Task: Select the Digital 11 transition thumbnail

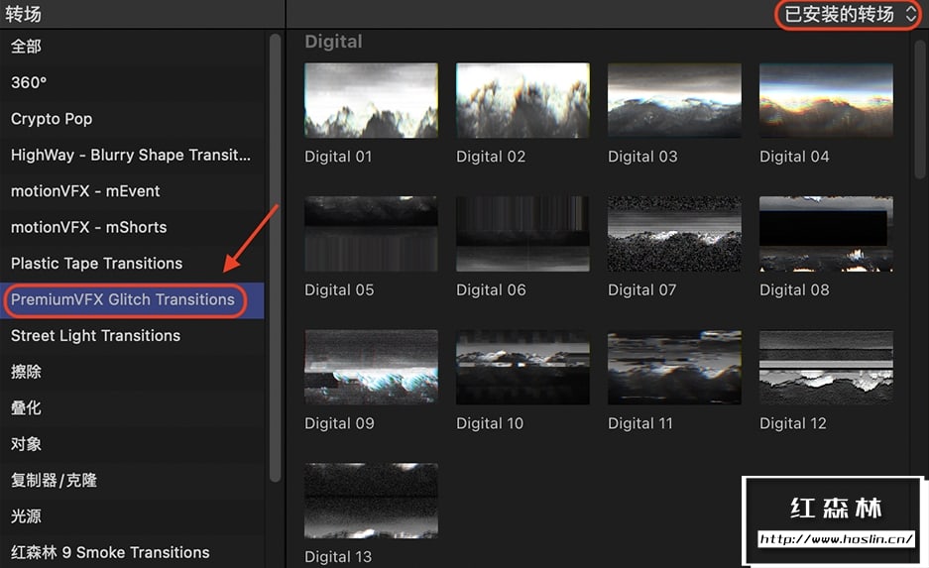Action: [x=674, y=367]
